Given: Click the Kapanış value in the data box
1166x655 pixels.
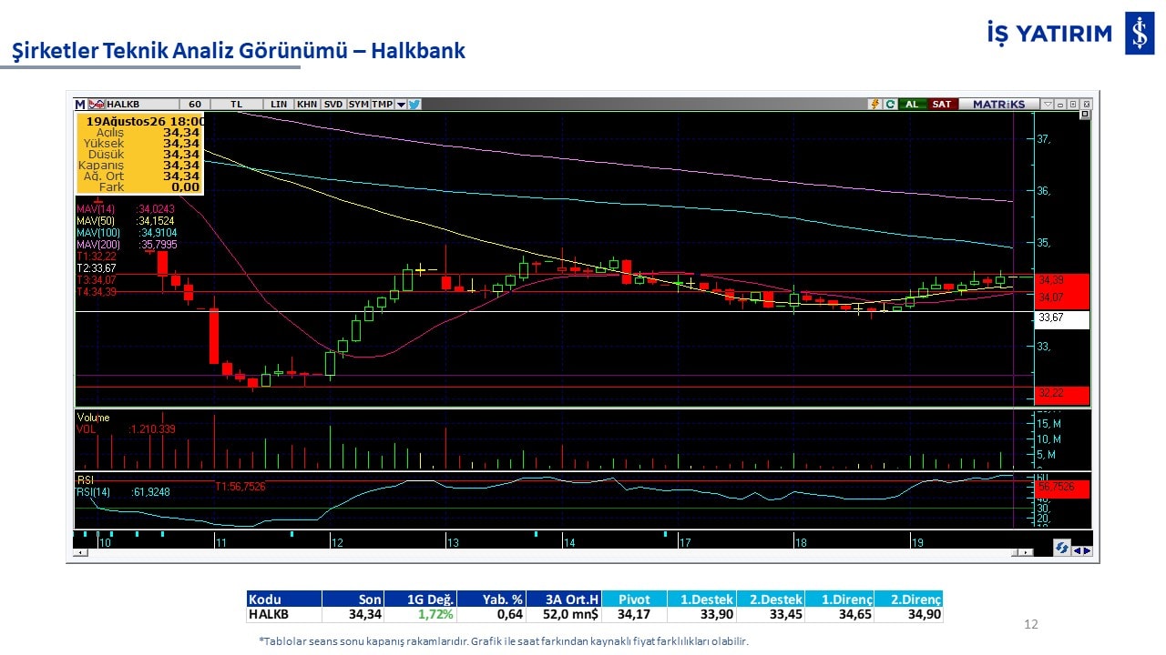Looking at the screenshot, I should 180,165.
